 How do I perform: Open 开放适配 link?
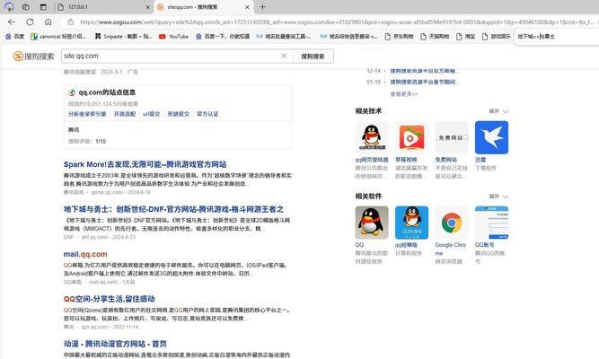coord(125,114)
